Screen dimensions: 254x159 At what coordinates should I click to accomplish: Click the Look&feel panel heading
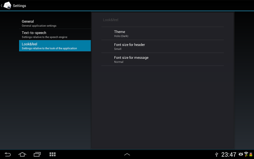pos(110,20)
